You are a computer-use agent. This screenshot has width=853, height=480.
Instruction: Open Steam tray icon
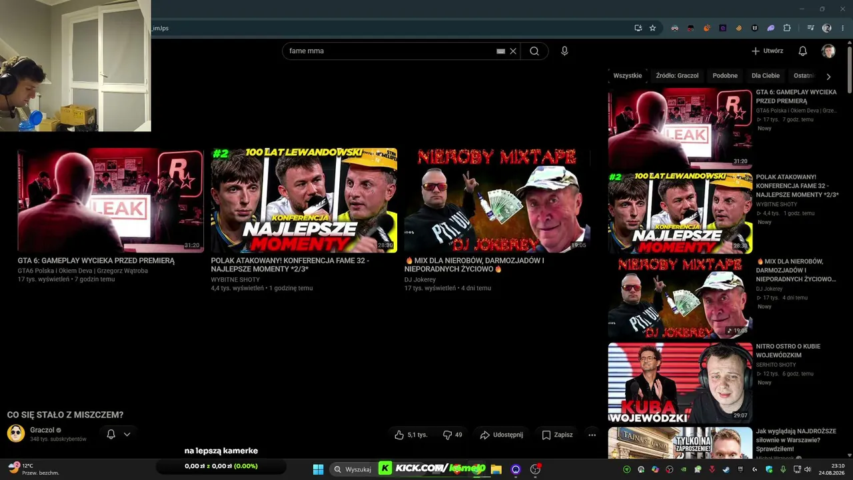[x=726, y=469]
